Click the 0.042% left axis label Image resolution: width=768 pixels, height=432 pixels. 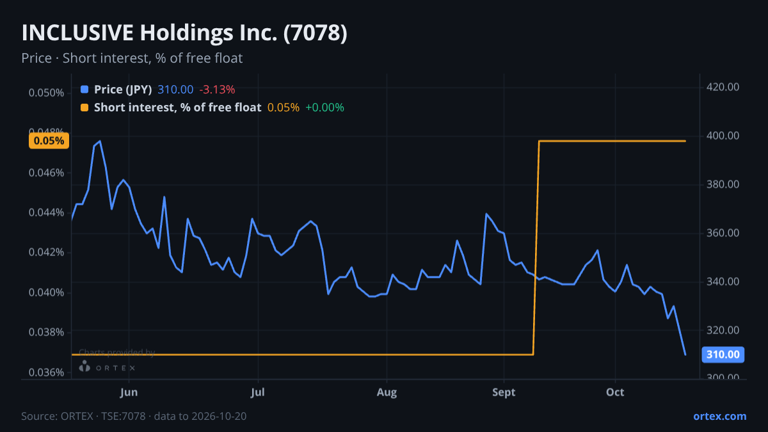(46, 252)
